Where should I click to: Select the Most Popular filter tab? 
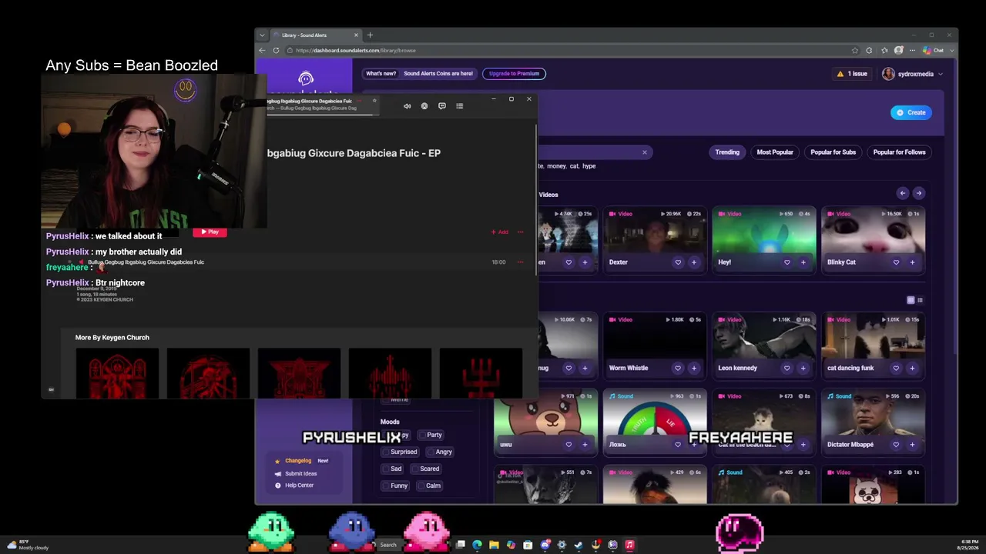pos(775,152)
